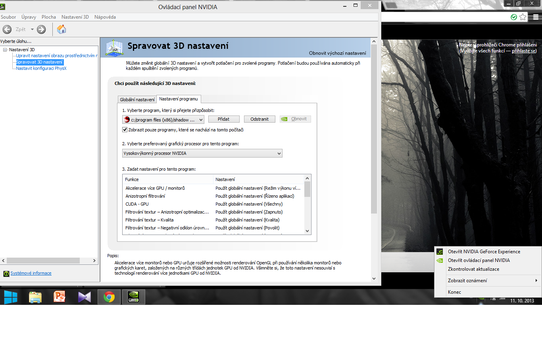Select the 'CUDA - GPU' row
The width and height of the screenshot is (542, 337).
click(x=213, y=204)
